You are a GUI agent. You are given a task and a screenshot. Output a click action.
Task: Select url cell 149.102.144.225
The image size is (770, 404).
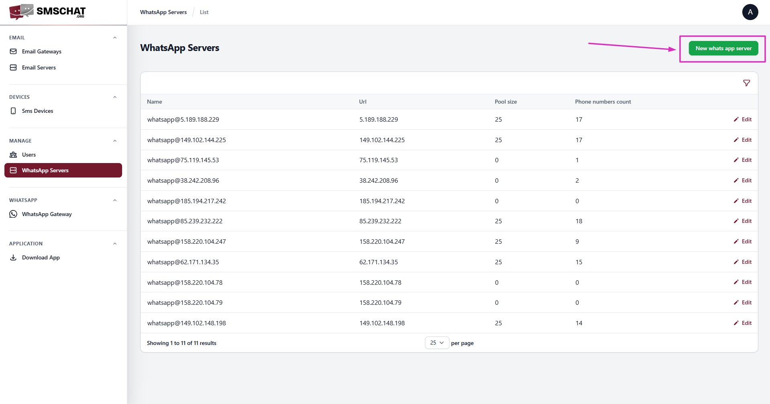click(x=382, y=140)
